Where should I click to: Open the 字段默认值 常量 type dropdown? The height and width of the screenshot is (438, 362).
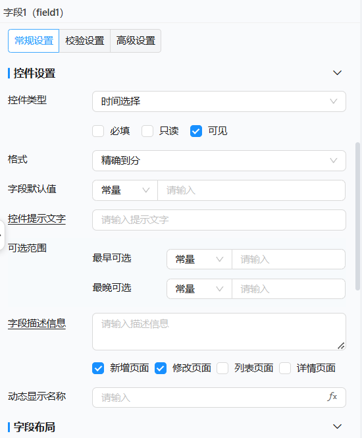pyautogui.click(x=125, y=190)
